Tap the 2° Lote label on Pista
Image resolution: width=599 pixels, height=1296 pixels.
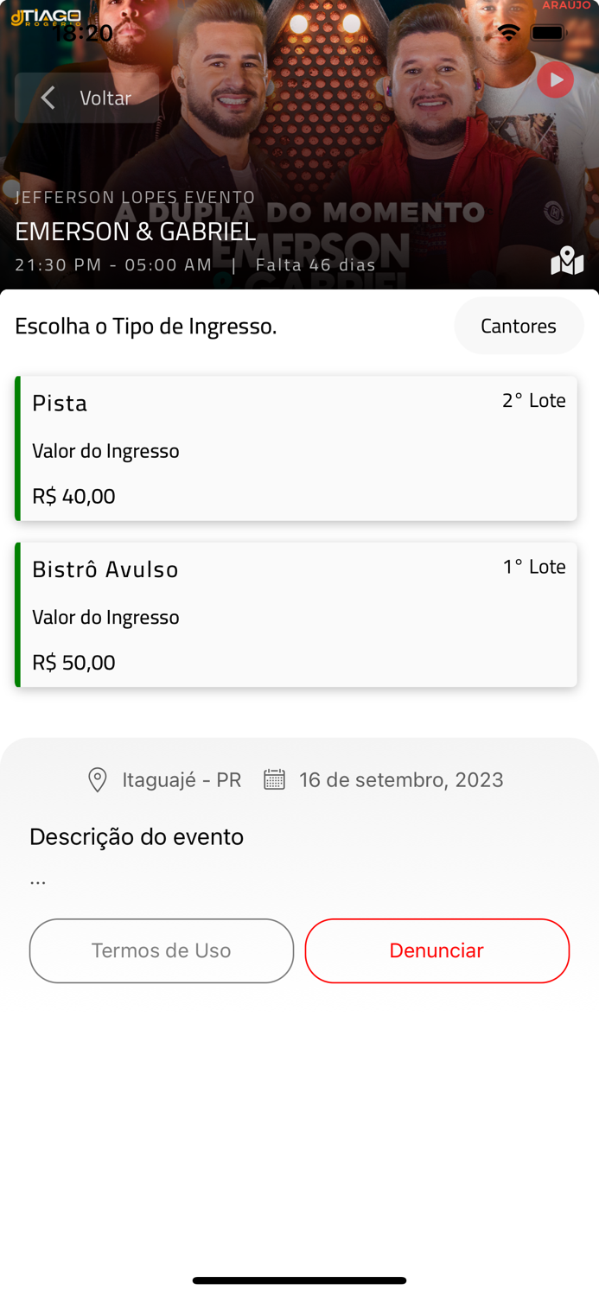[534, 400]
